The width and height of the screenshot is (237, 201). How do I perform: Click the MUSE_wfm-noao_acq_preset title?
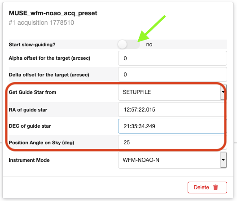(x=53, y=13)
